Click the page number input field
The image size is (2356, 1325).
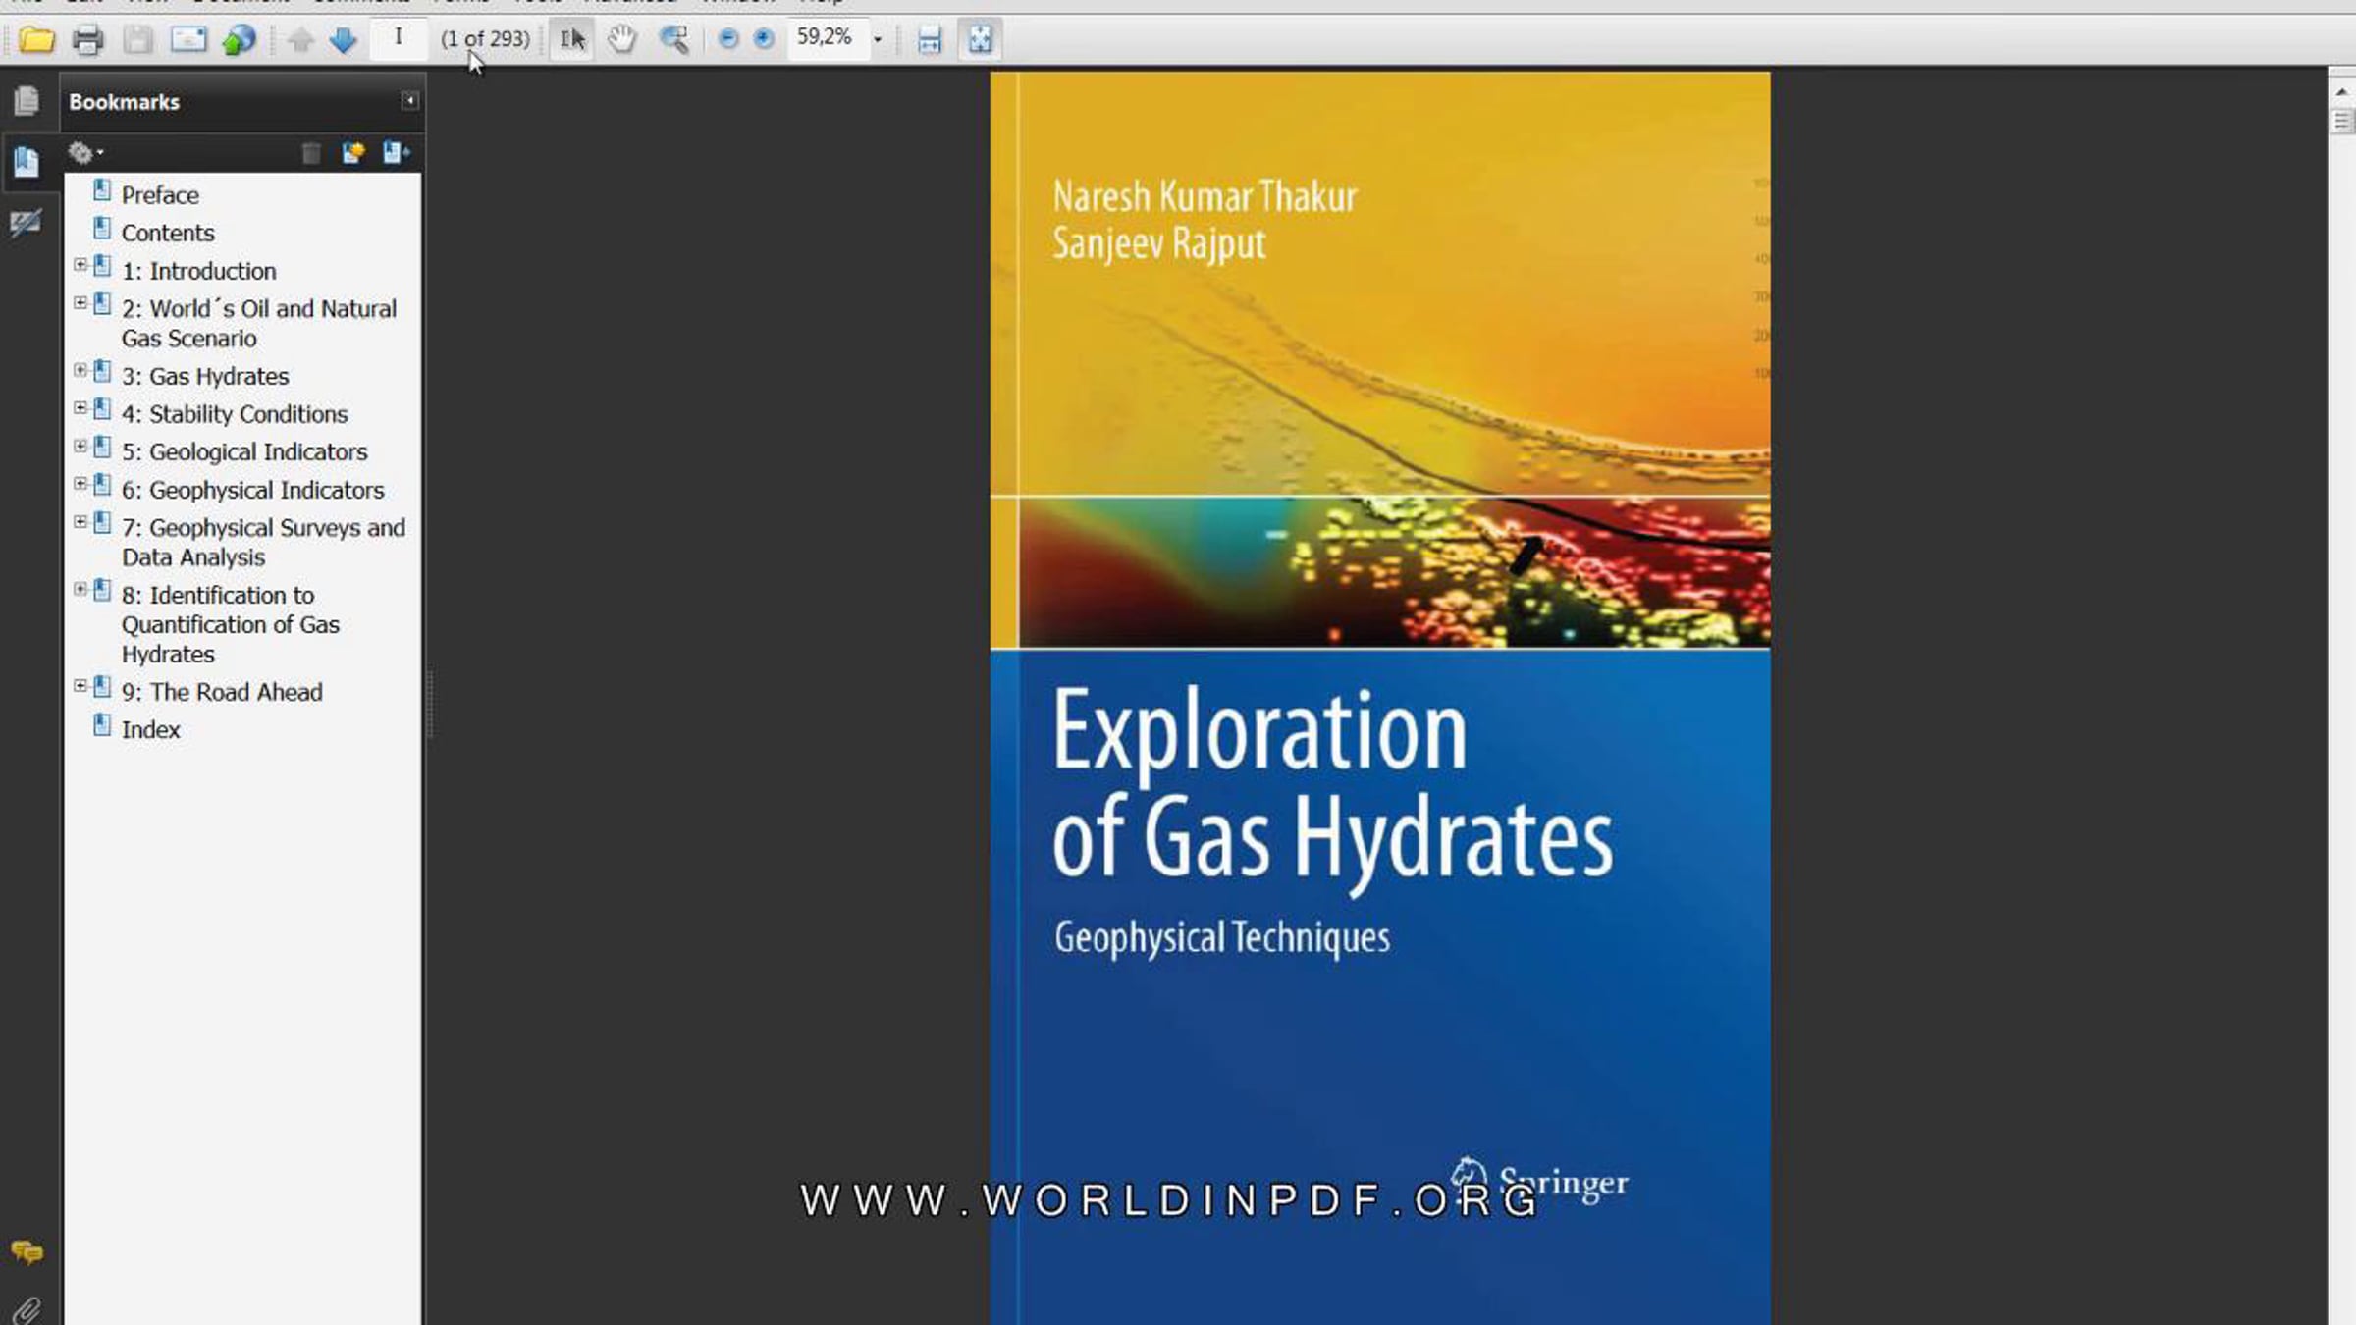click(x=398, y=38)
